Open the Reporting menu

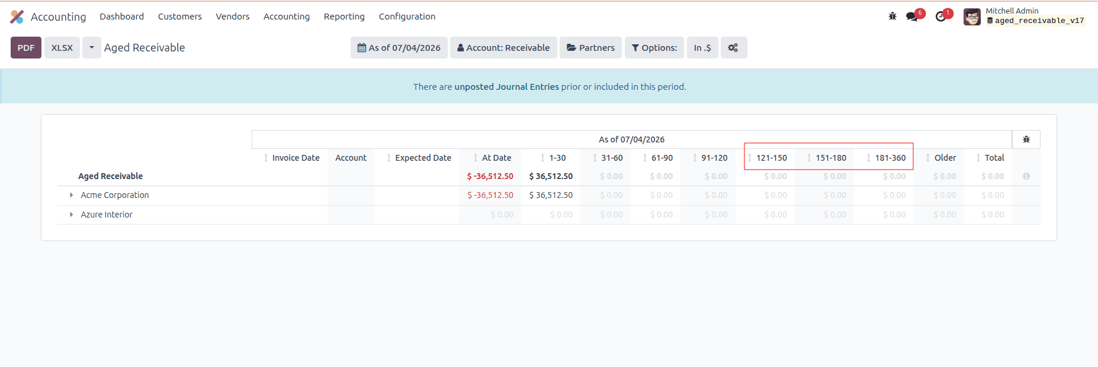(344, 17)
